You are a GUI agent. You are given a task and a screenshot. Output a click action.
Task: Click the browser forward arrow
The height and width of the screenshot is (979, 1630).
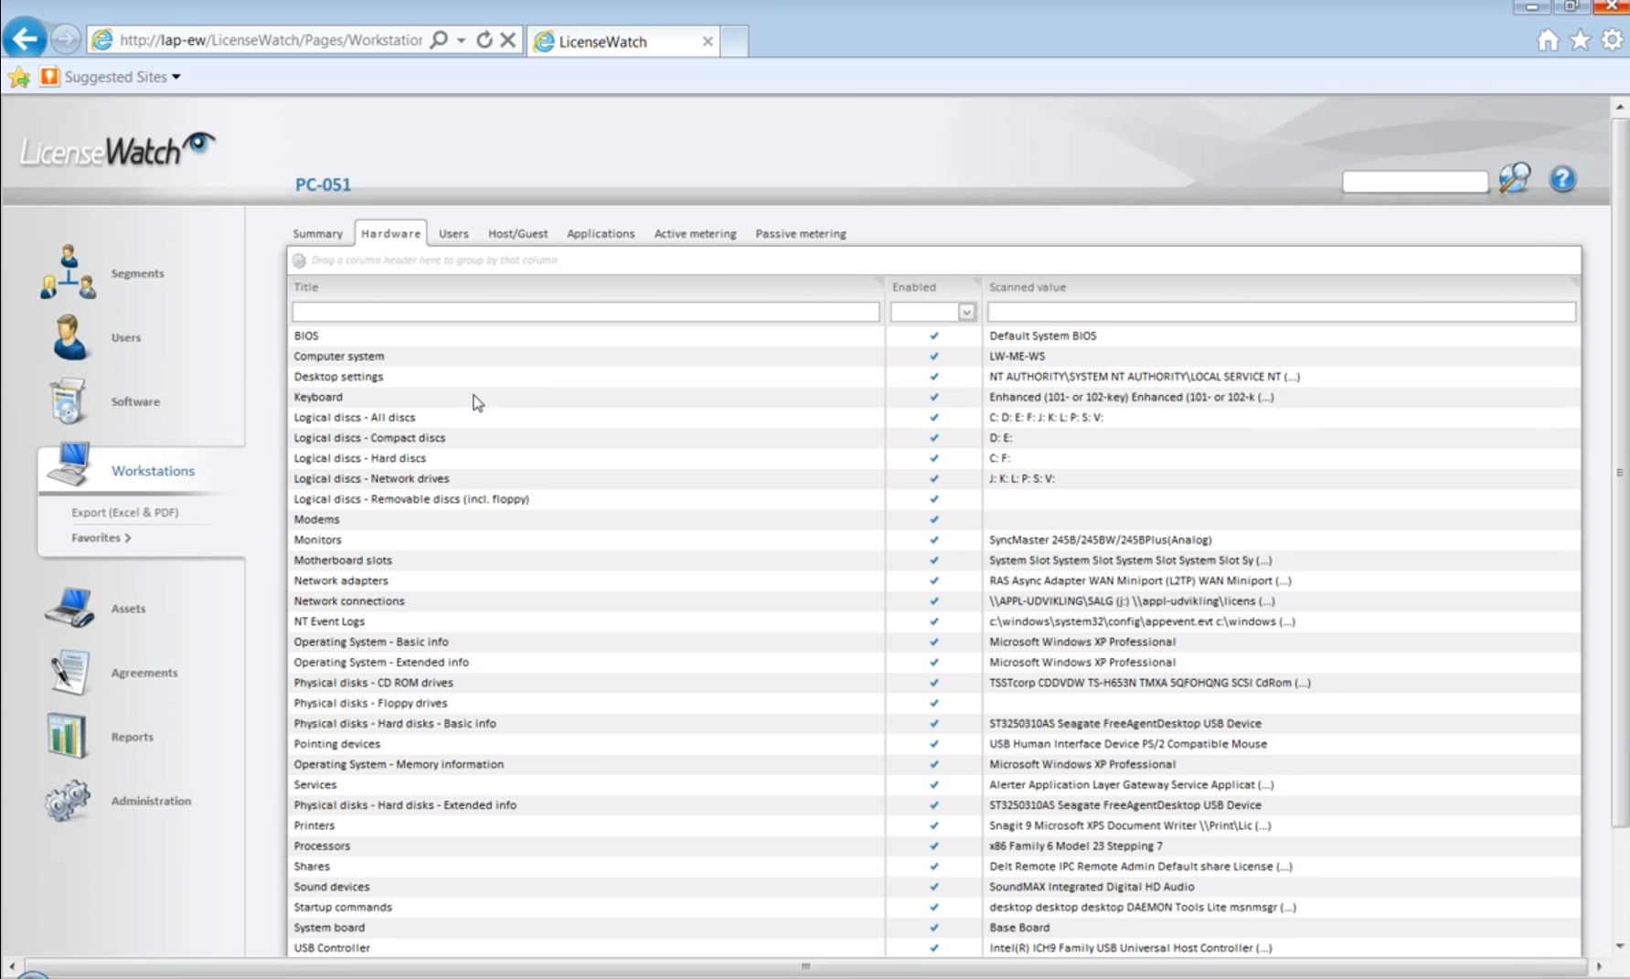65,39
